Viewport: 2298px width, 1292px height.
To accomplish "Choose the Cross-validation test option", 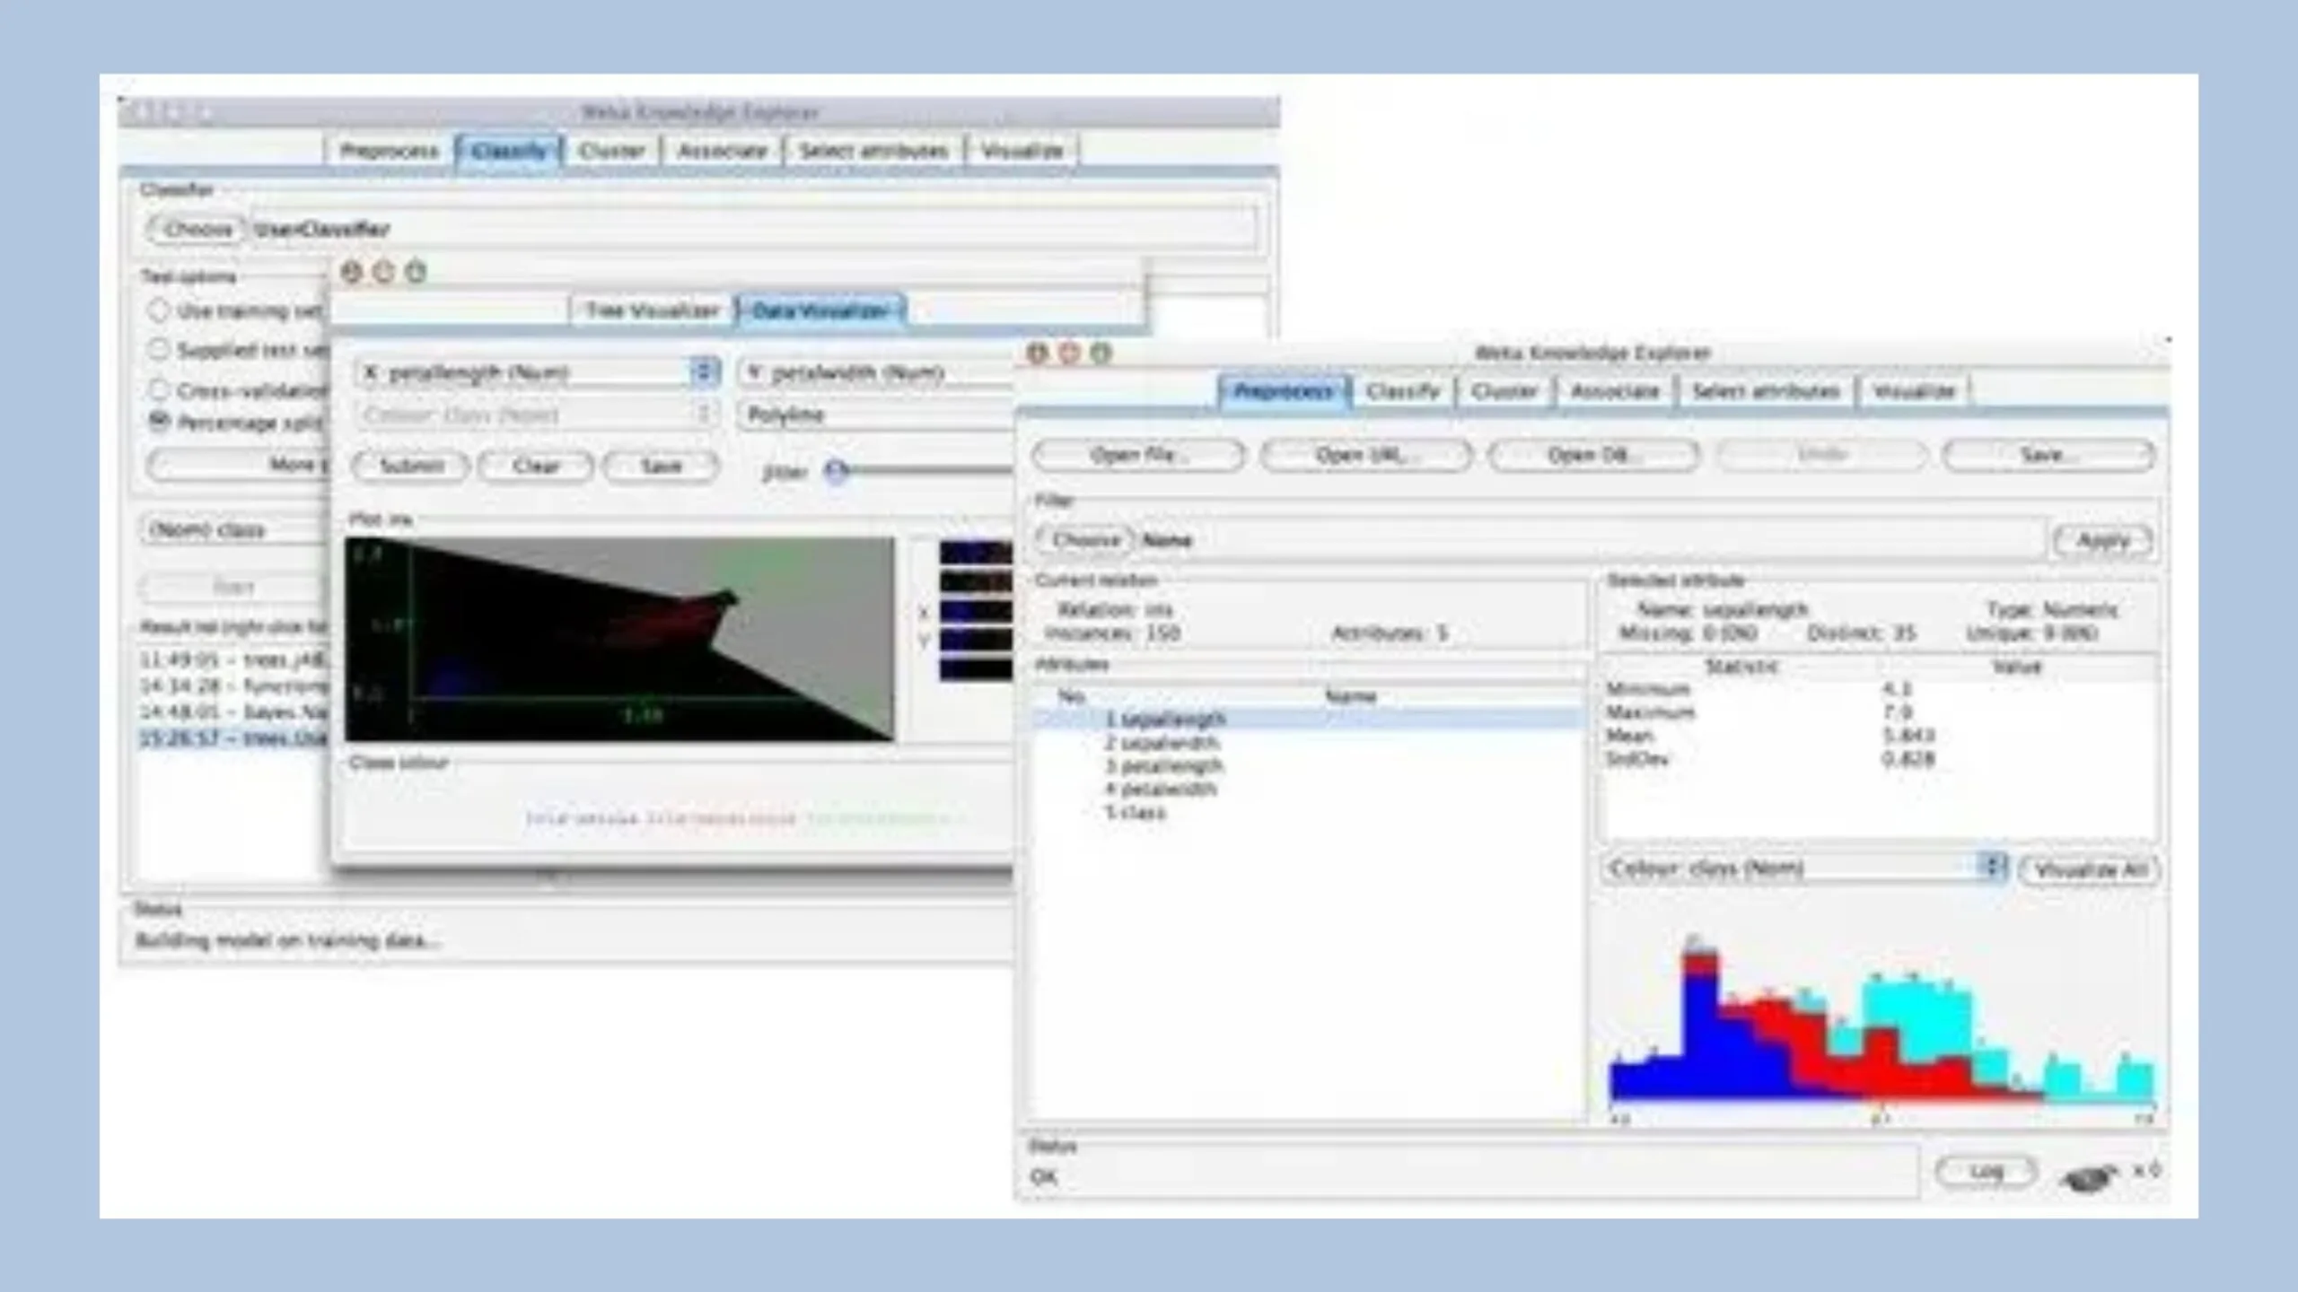I will (158, 389).
